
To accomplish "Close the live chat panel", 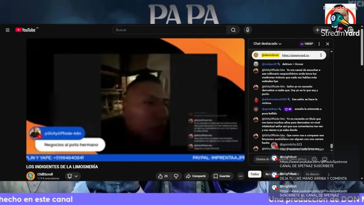I will tap(328, 44).
